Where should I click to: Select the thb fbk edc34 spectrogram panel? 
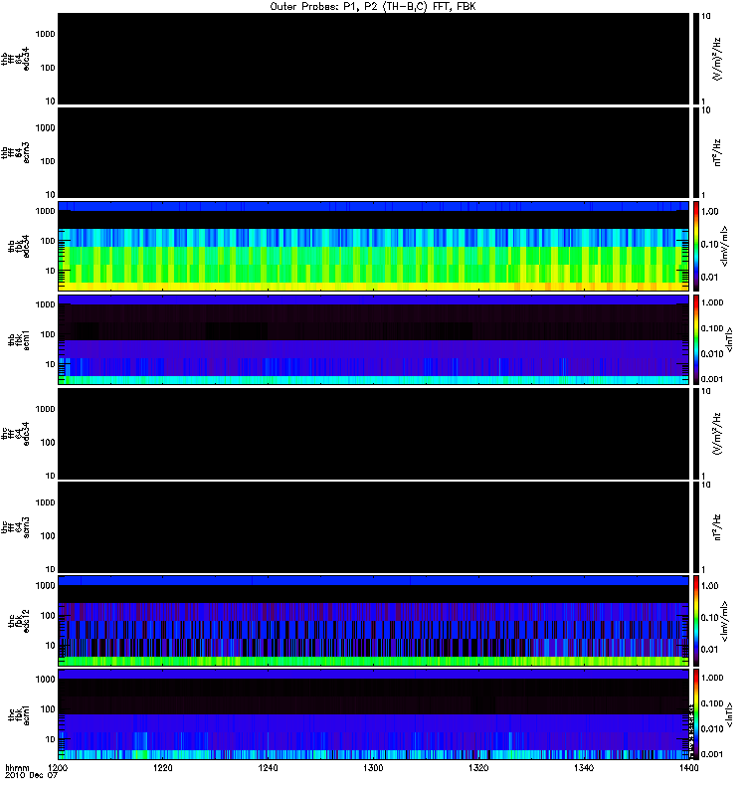[373, 246]
